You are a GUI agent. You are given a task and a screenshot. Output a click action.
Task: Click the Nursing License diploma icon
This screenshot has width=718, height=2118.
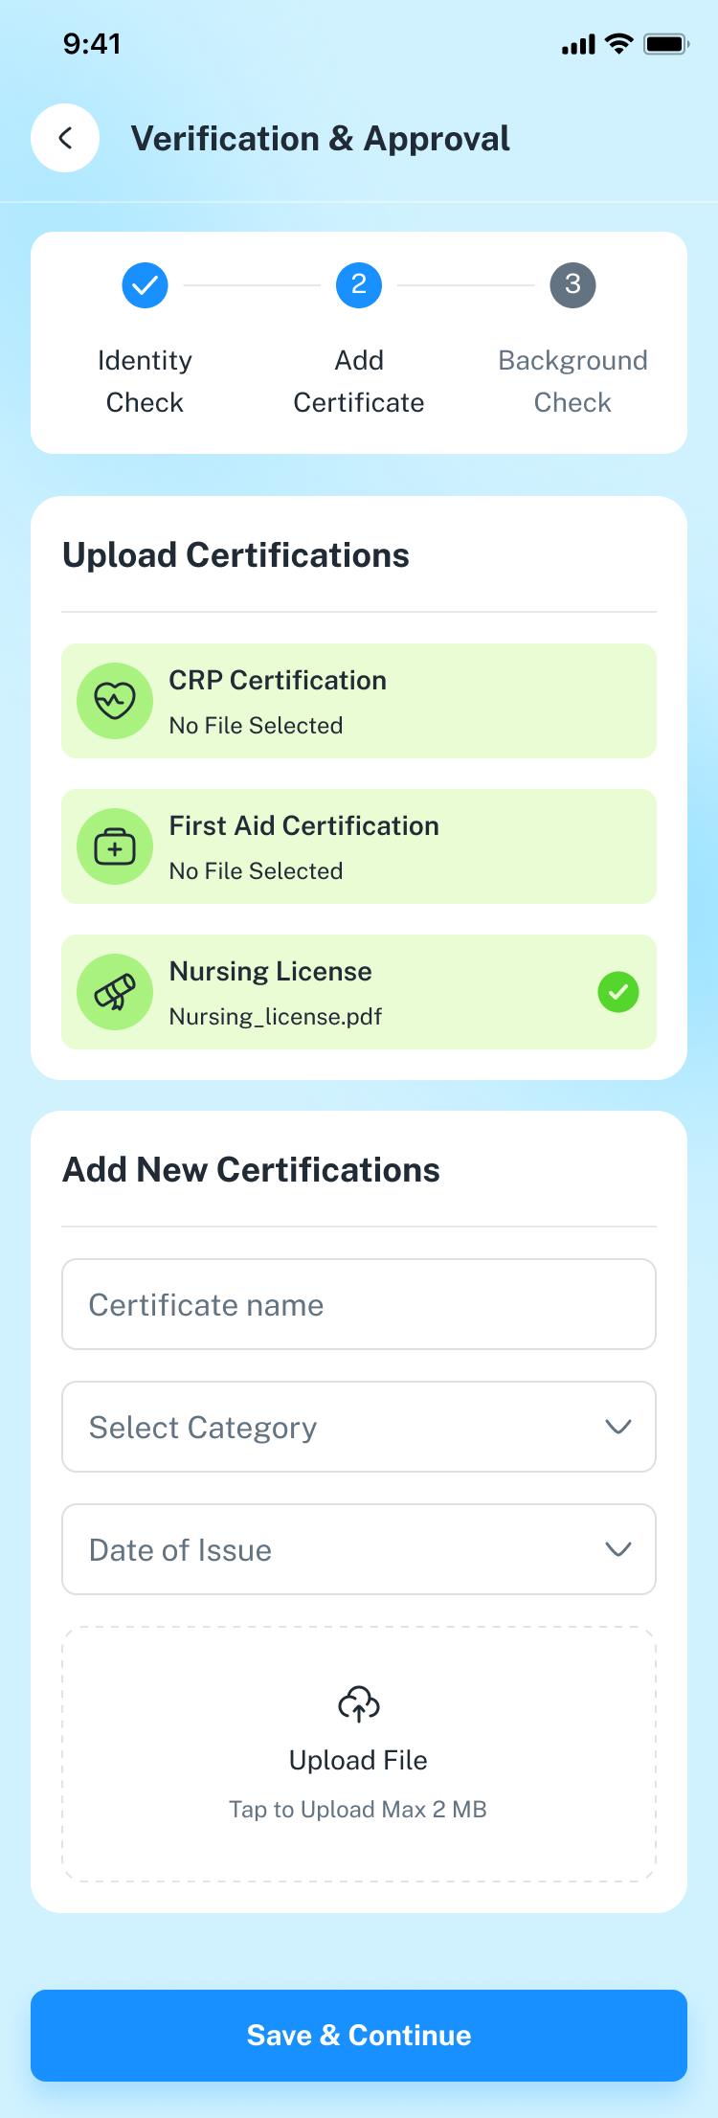click(x=115, y=992)
